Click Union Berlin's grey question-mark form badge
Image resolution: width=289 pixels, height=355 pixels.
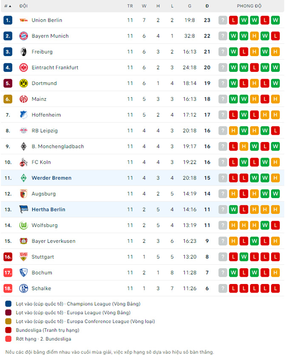pyautogui.click(x=223, y=20)
